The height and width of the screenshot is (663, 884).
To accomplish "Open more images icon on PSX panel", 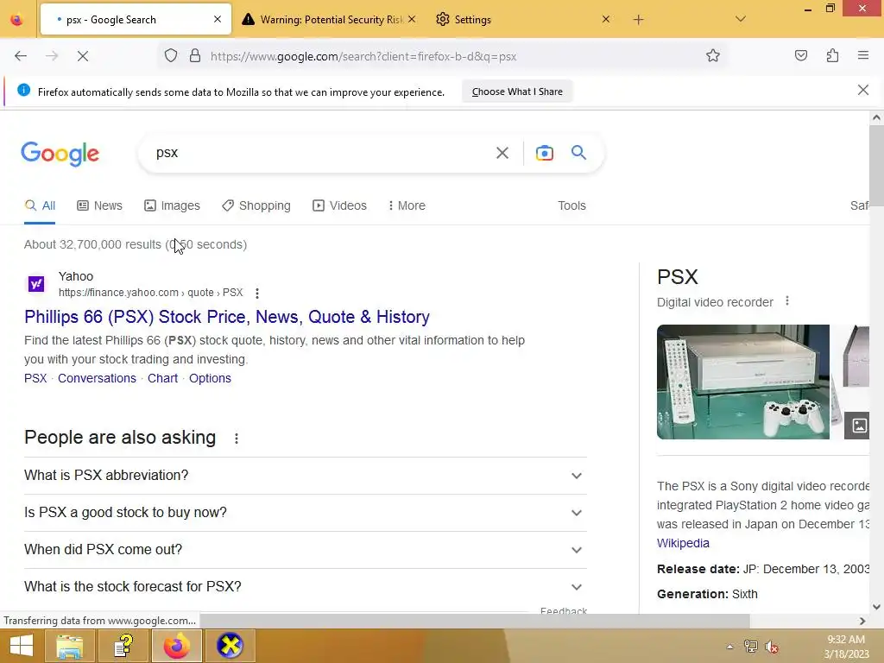I will tap(859, 426).
